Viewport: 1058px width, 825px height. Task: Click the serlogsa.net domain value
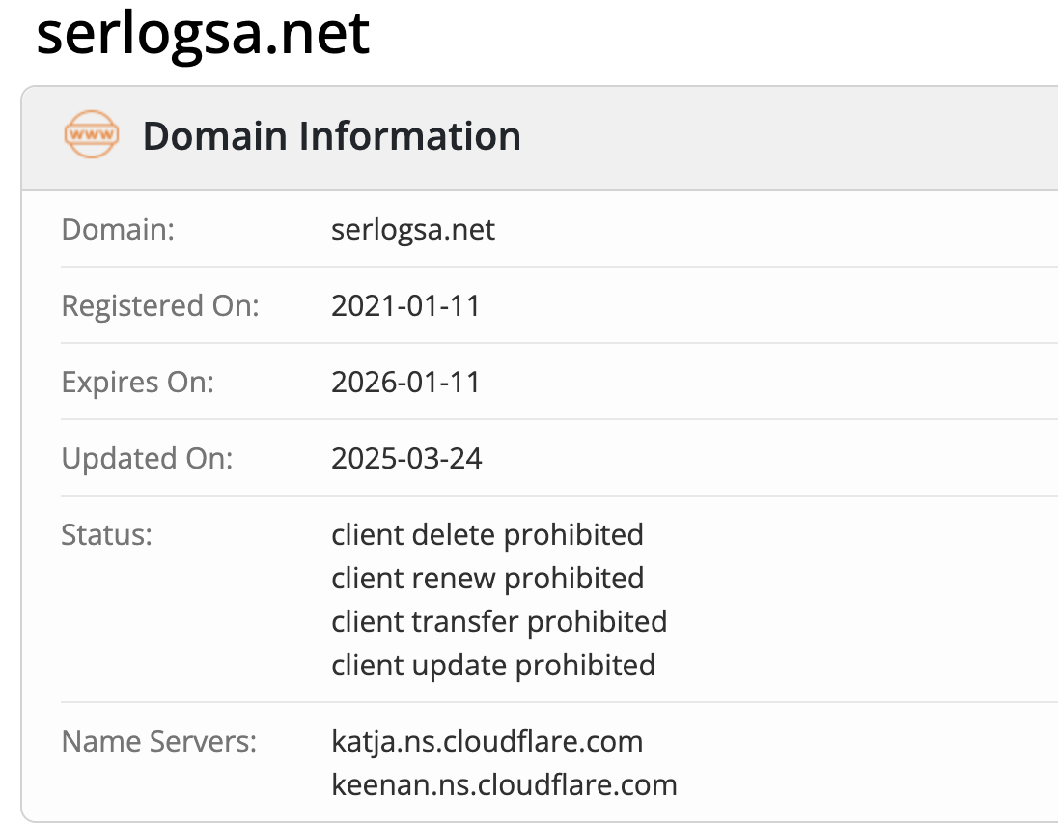tap(413, 230)
